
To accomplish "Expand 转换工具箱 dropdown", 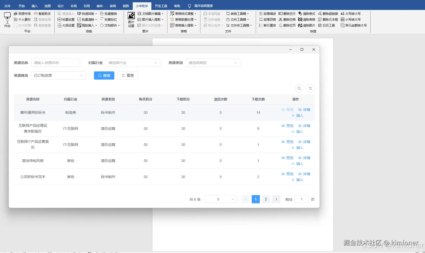I will click(238, 14).
